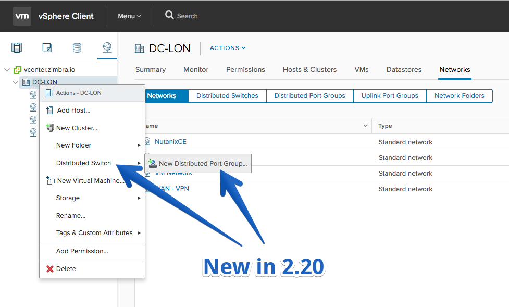Open the Storage inventory view icon
Image resolution: width=509 pixels, height=307 pixels.
click(77, 48)
